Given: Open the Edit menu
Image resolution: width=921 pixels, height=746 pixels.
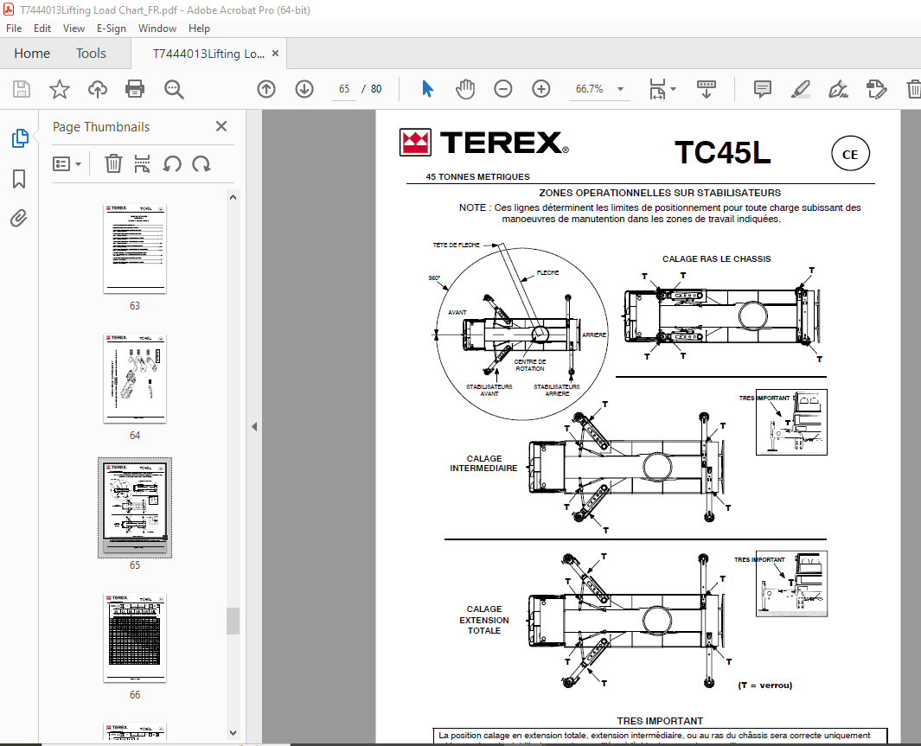Looking at the screenshot, I should [x=42, y=29].
